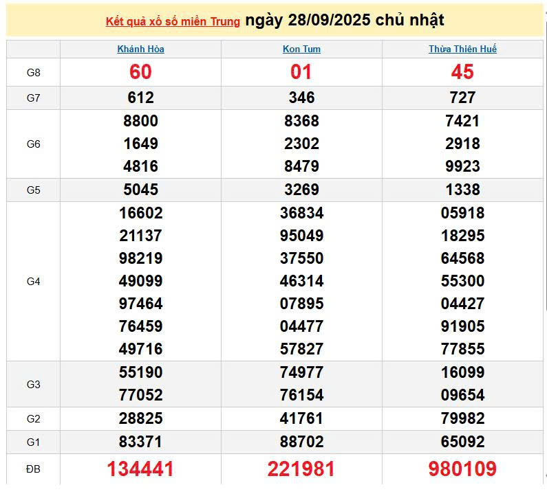Click the date text 'ngày 28/09/2025 chủ nhật'

[x=345, y=20]
